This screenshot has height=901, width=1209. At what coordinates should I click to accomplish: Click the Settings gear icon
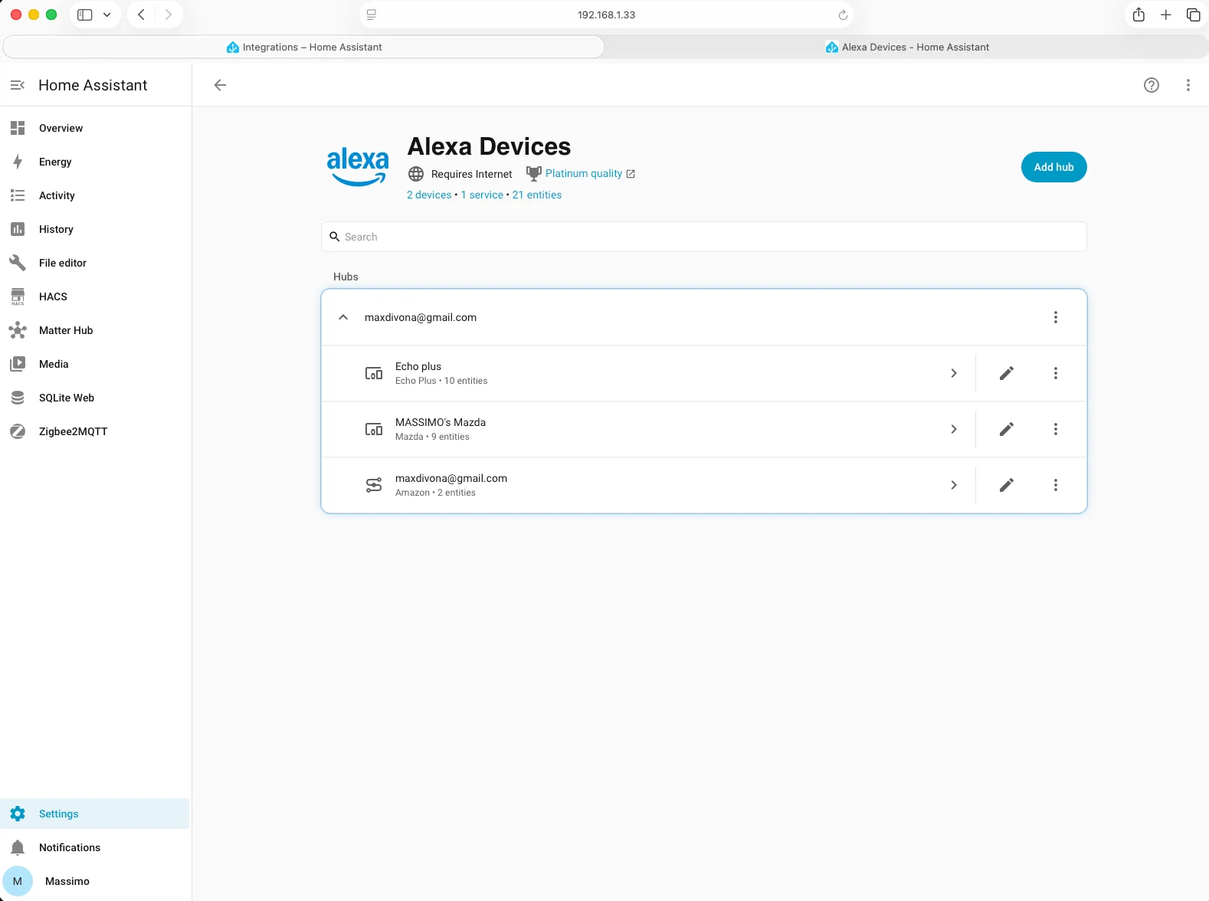(x=18, y=814)
